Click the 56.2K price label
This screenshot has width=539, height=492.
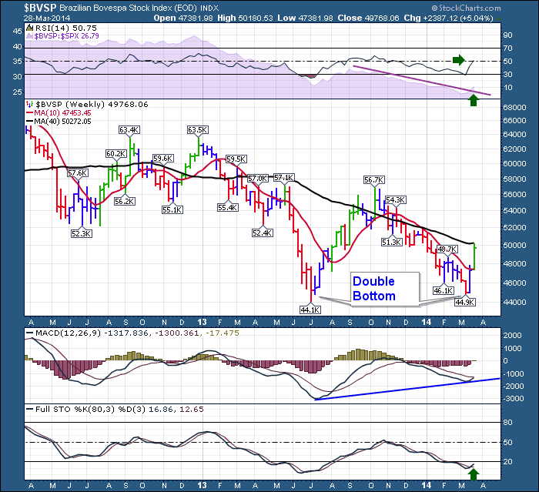coord(125,201)
